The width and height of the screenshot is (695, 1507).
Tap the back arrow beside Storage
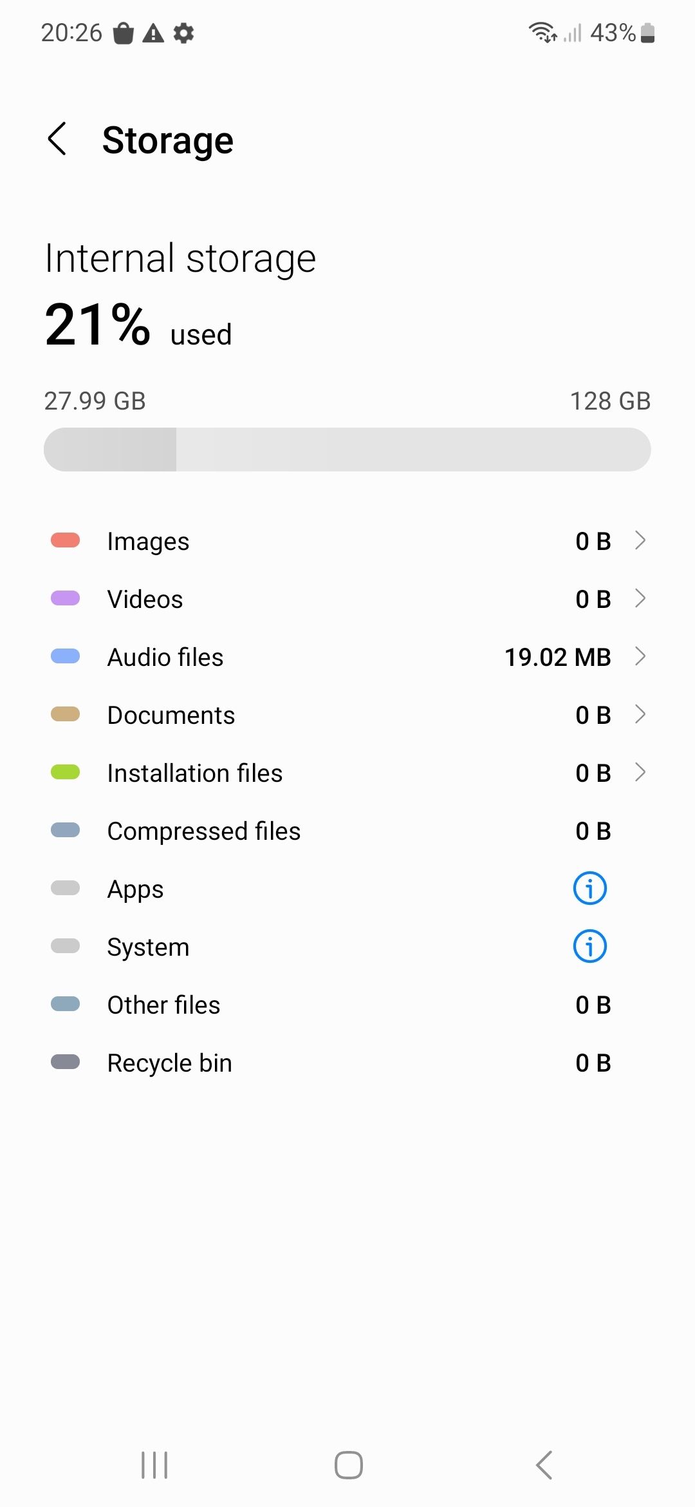pyautogui.click(x=57, y=139)
